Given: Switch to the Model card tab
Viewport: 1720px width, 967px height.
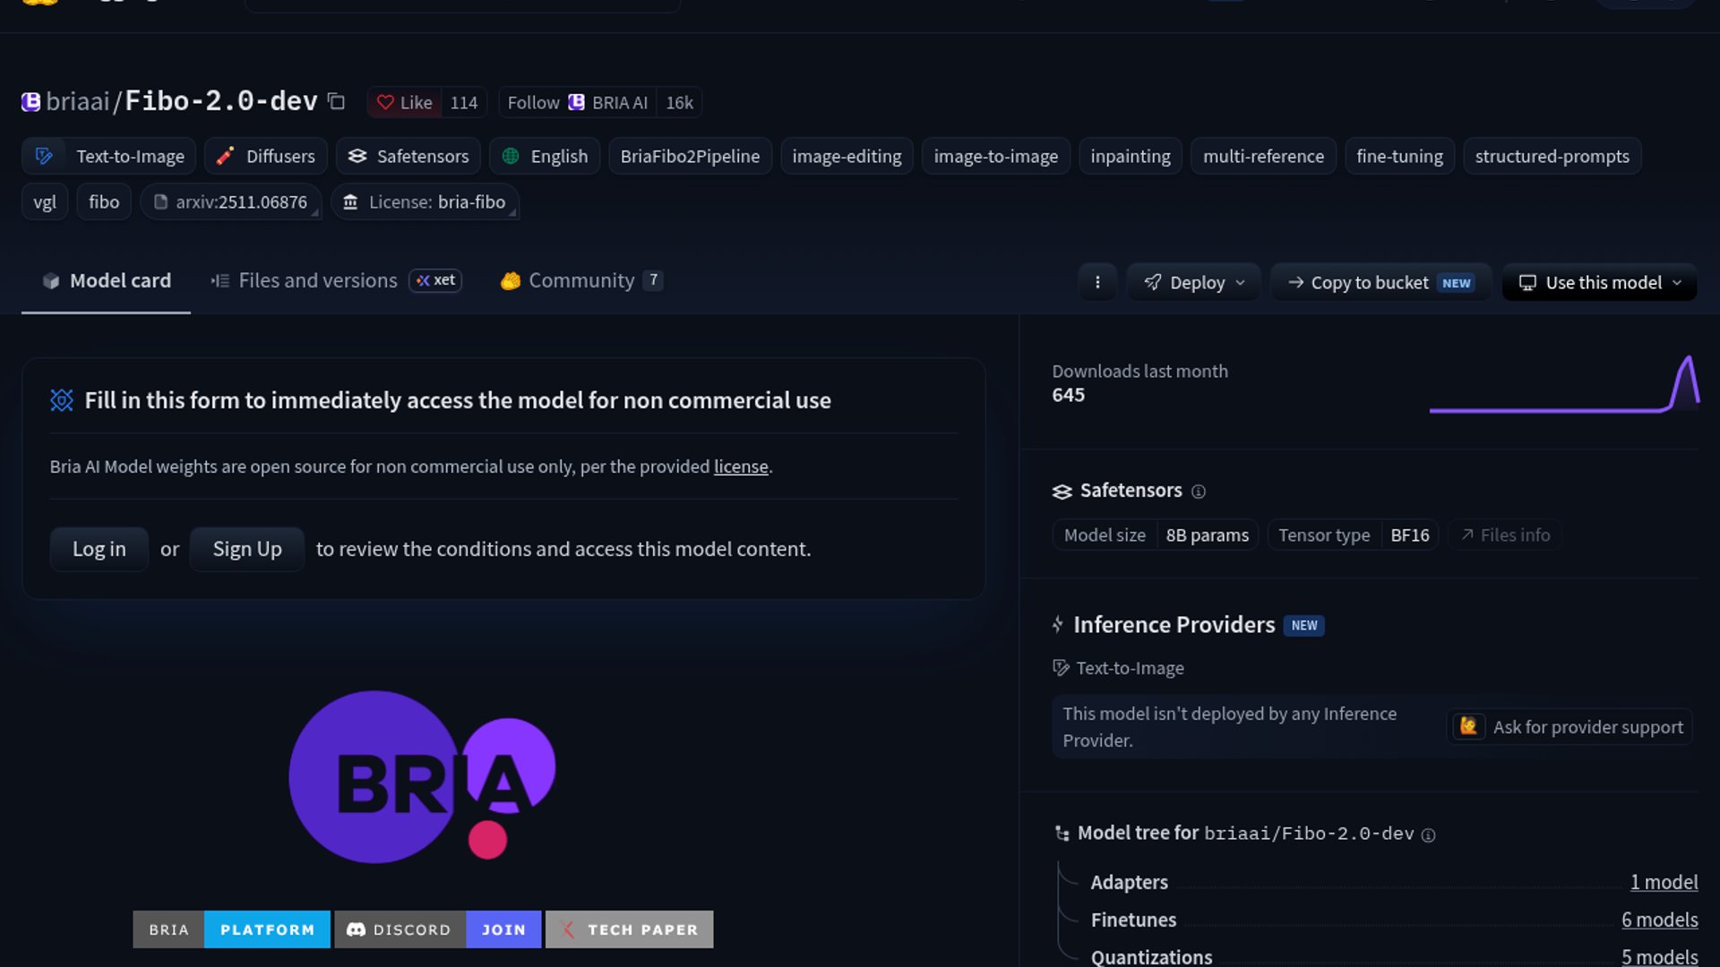Looking at the screenshot, I should (x=106, y=280).
